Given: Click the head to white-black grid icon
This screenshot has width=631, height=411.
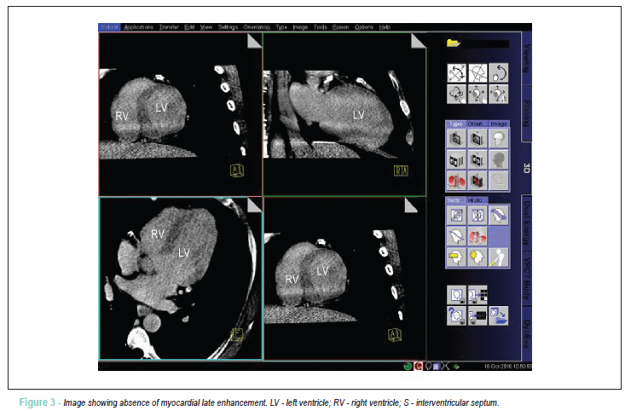Looking at the screenshot, I should tap(478, 295).
